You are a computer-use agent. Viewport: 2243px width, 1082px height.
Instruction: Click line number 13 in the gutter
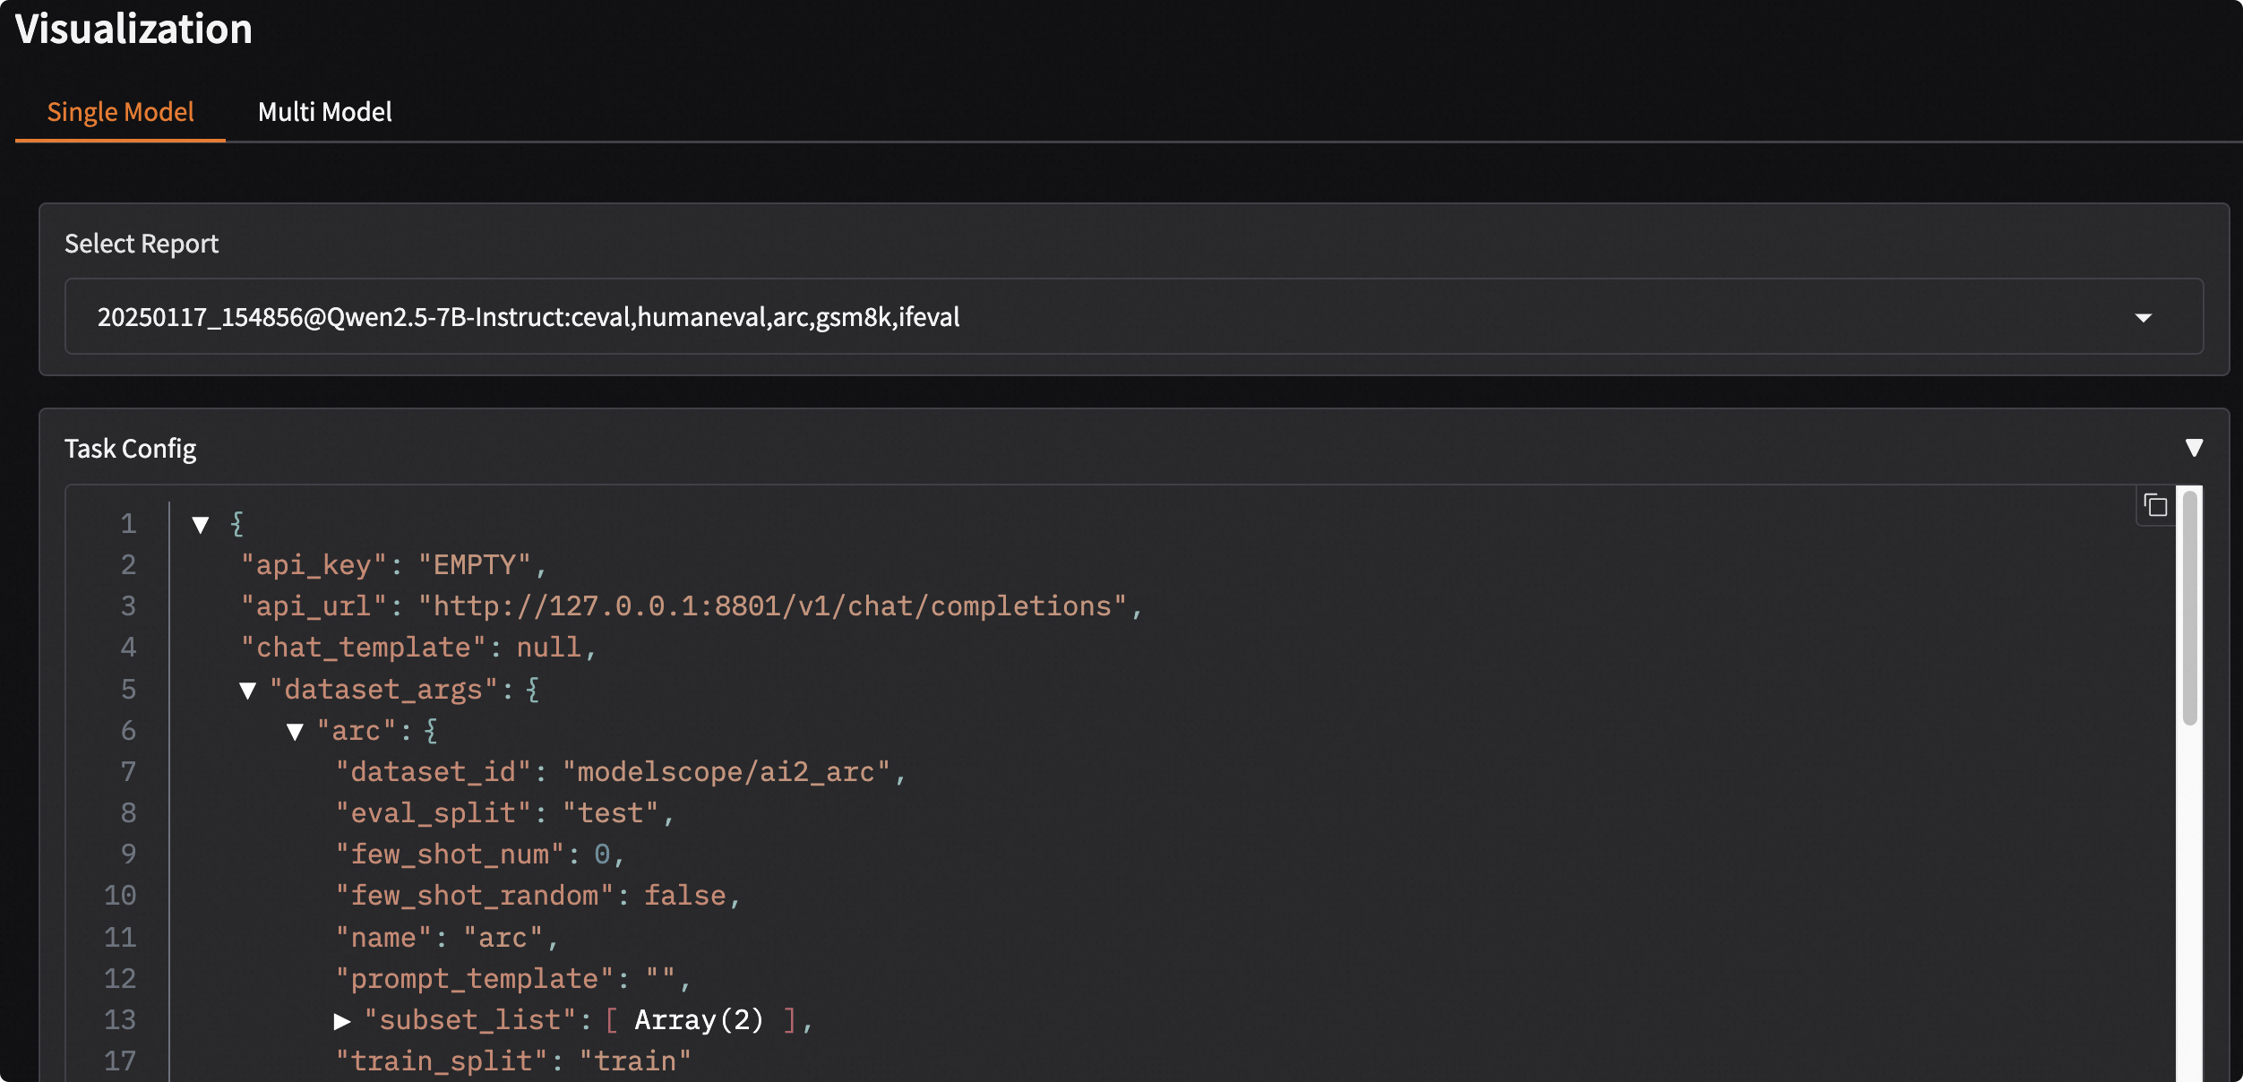tap(120, 1020)
